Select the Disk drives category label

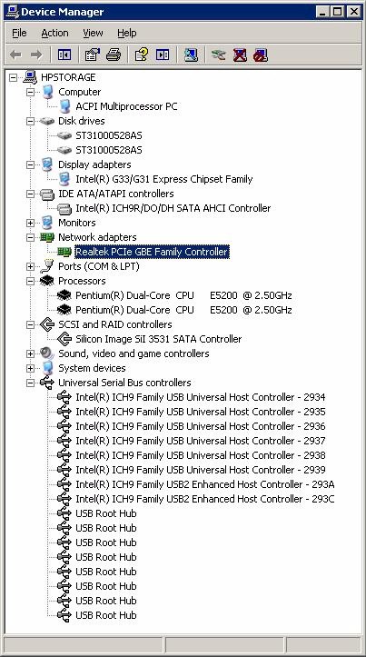pos(81,121)
